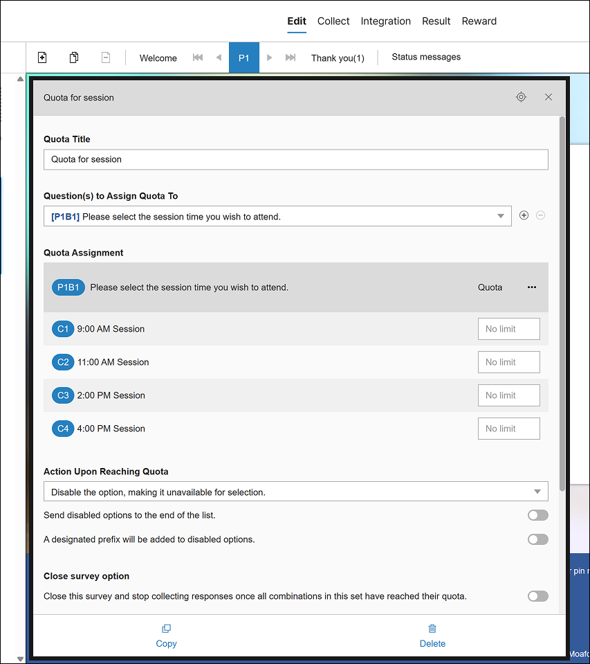The image size is (590, 664).
Task: Click the Close survey option heading
Action: [86, 576]
